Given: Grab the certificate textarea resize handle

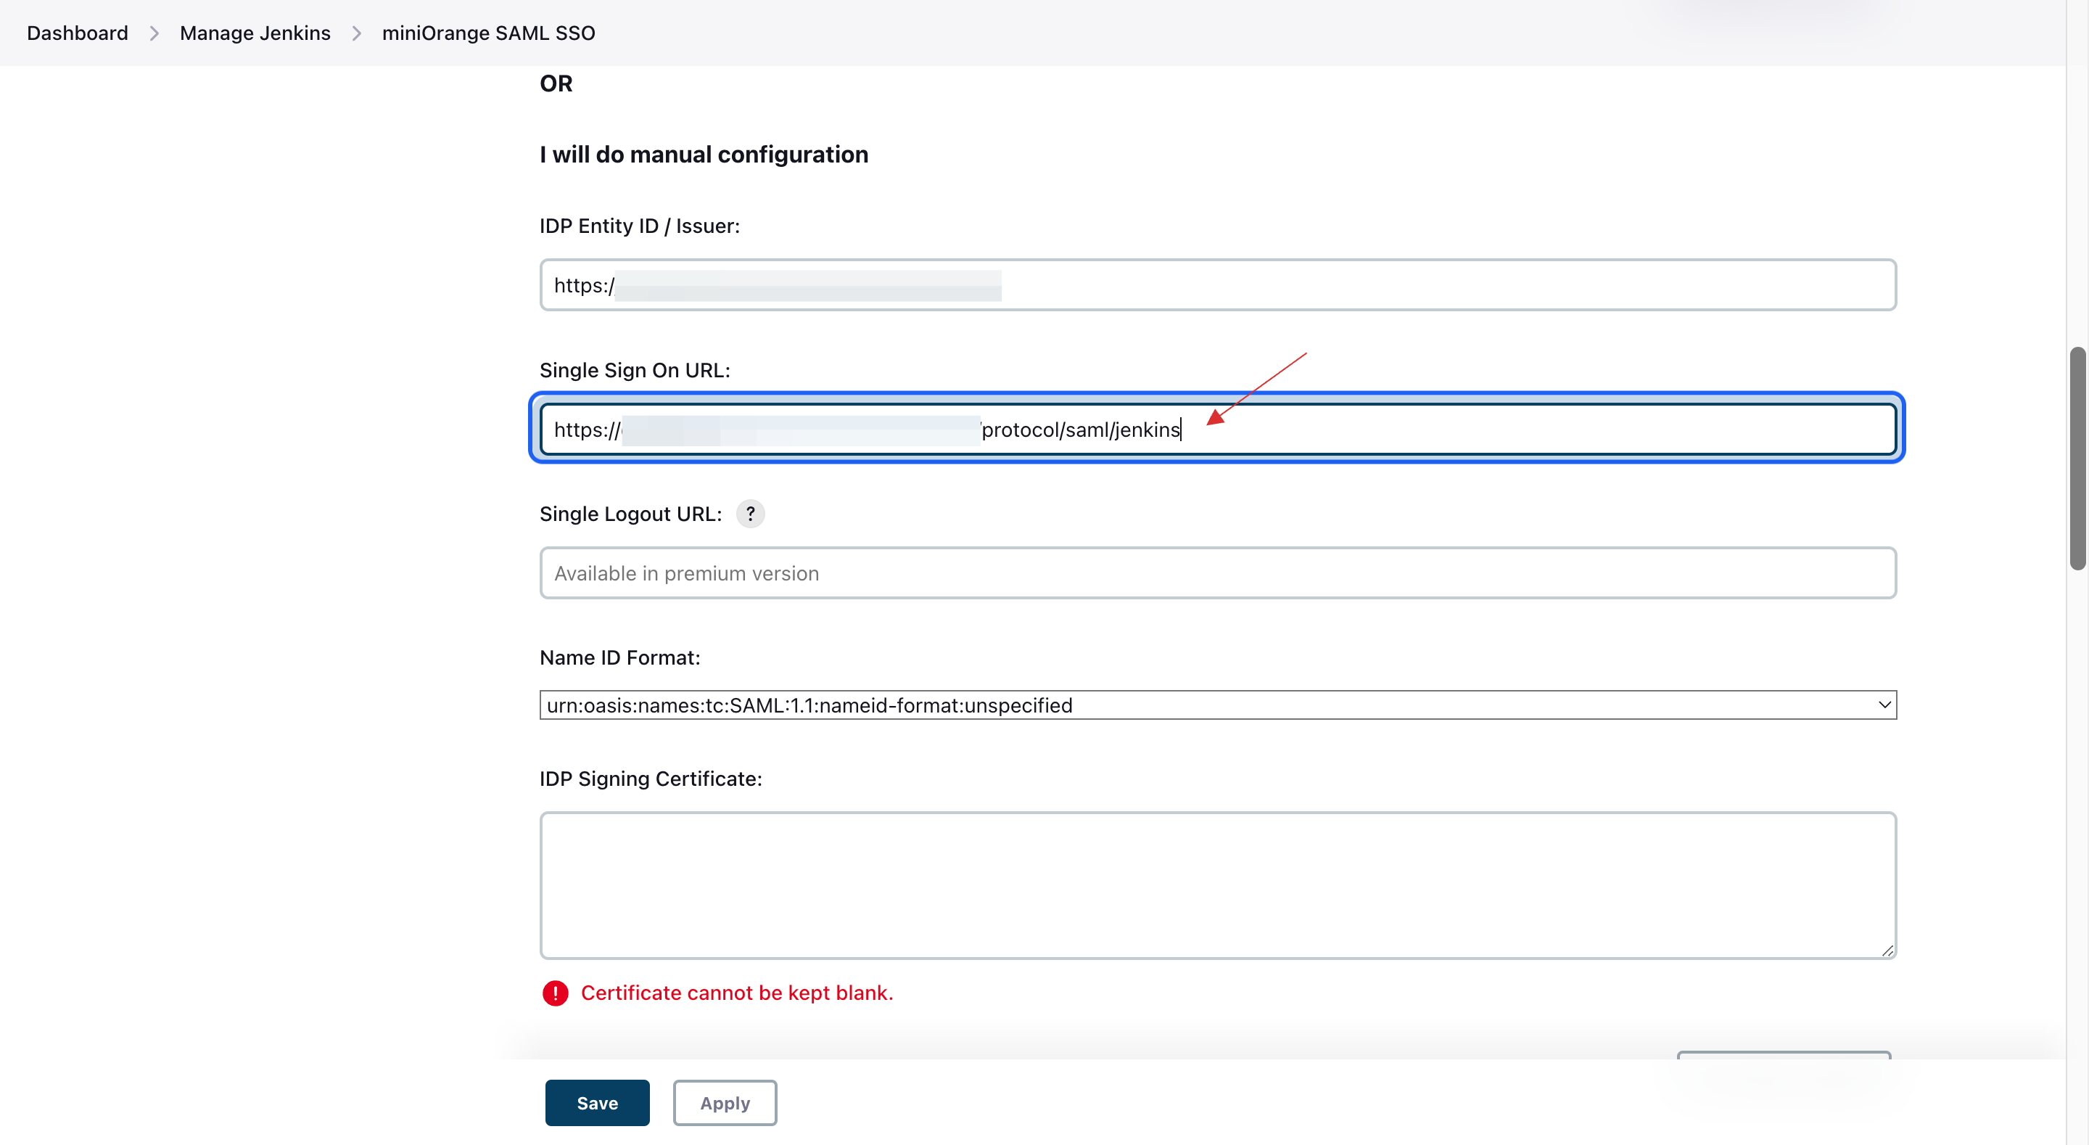Looking at the screenshot, I should [1887, 951].
